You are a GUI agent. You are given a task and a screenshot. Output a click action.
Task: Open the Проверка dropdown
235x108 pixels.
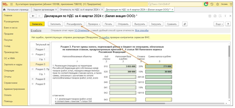click(x=94, y=24)
